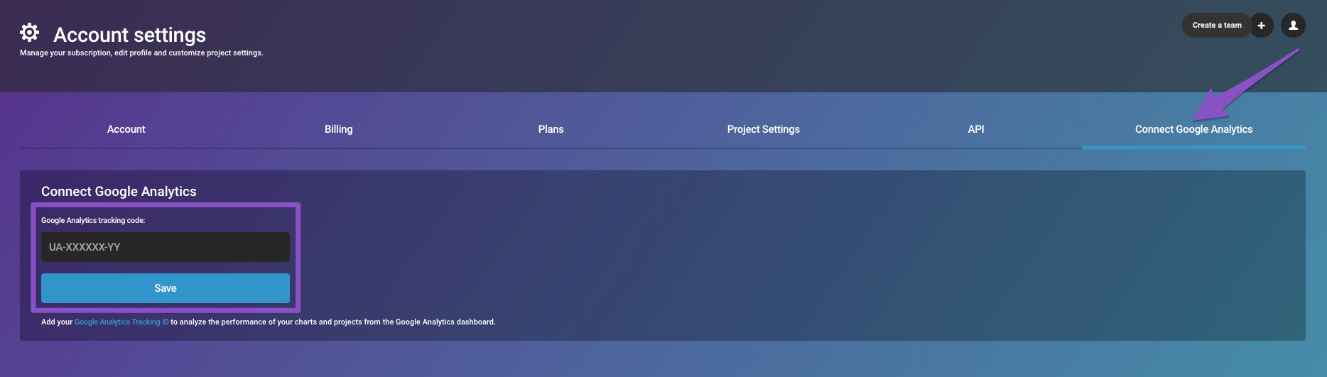
Task: Focus the UA-XXXXXX-YY tracking code field
Action: coord(165,247)
